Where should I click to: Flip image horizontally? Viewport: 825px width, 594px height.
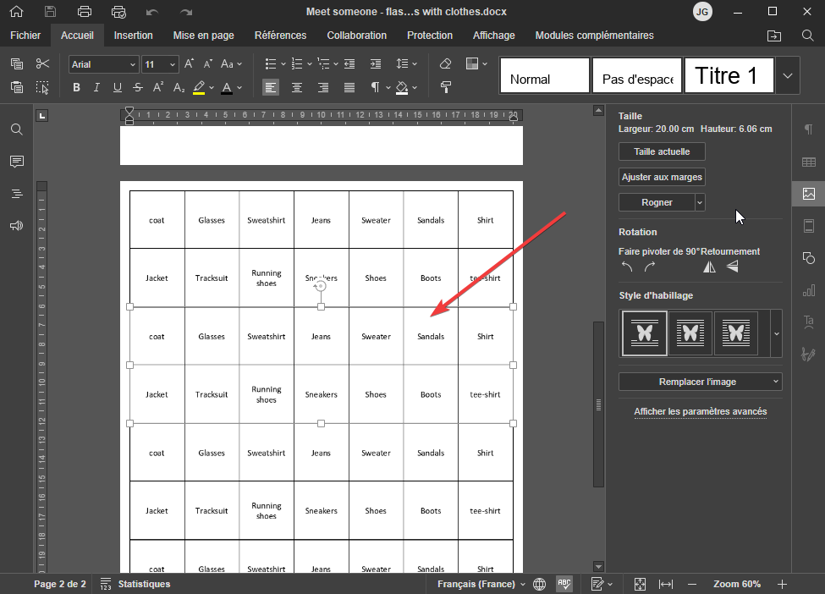(x=709, y=267)
